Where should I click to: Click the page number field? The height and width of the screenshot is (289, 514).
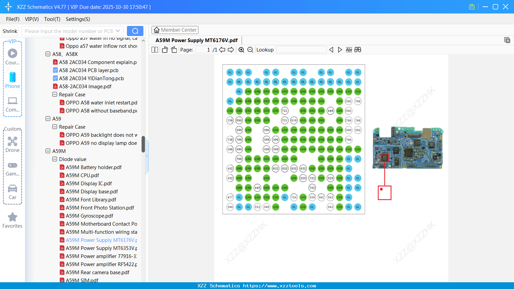204,50
